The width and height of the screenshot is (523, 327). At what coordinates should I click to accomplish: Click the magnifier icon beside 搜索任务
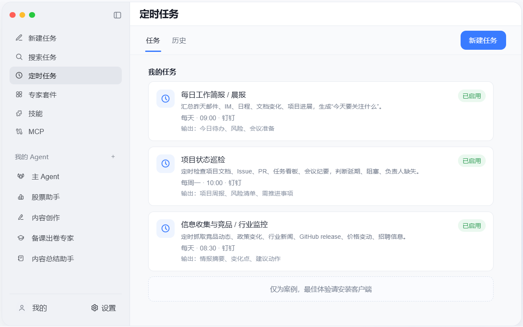[19, 57]
